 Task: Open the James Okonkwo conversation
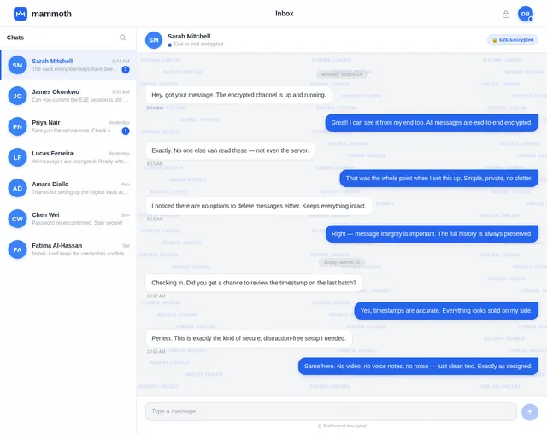point(68,96)
